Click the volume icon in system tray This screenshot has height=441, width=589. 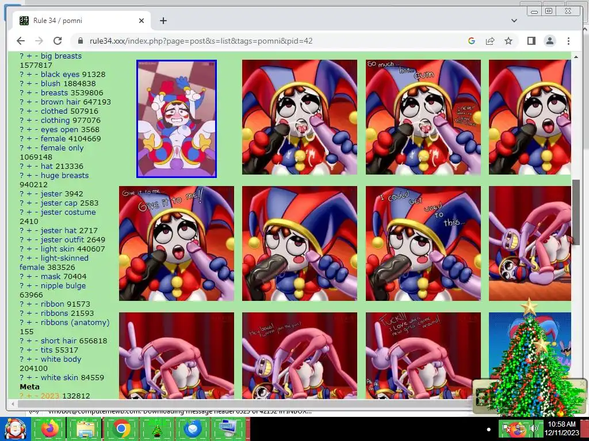534,428
